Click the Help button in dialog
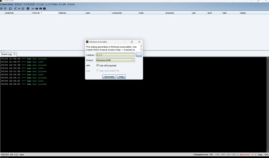The width and height of the screenshot is (269, 158). tap(121, 77)
